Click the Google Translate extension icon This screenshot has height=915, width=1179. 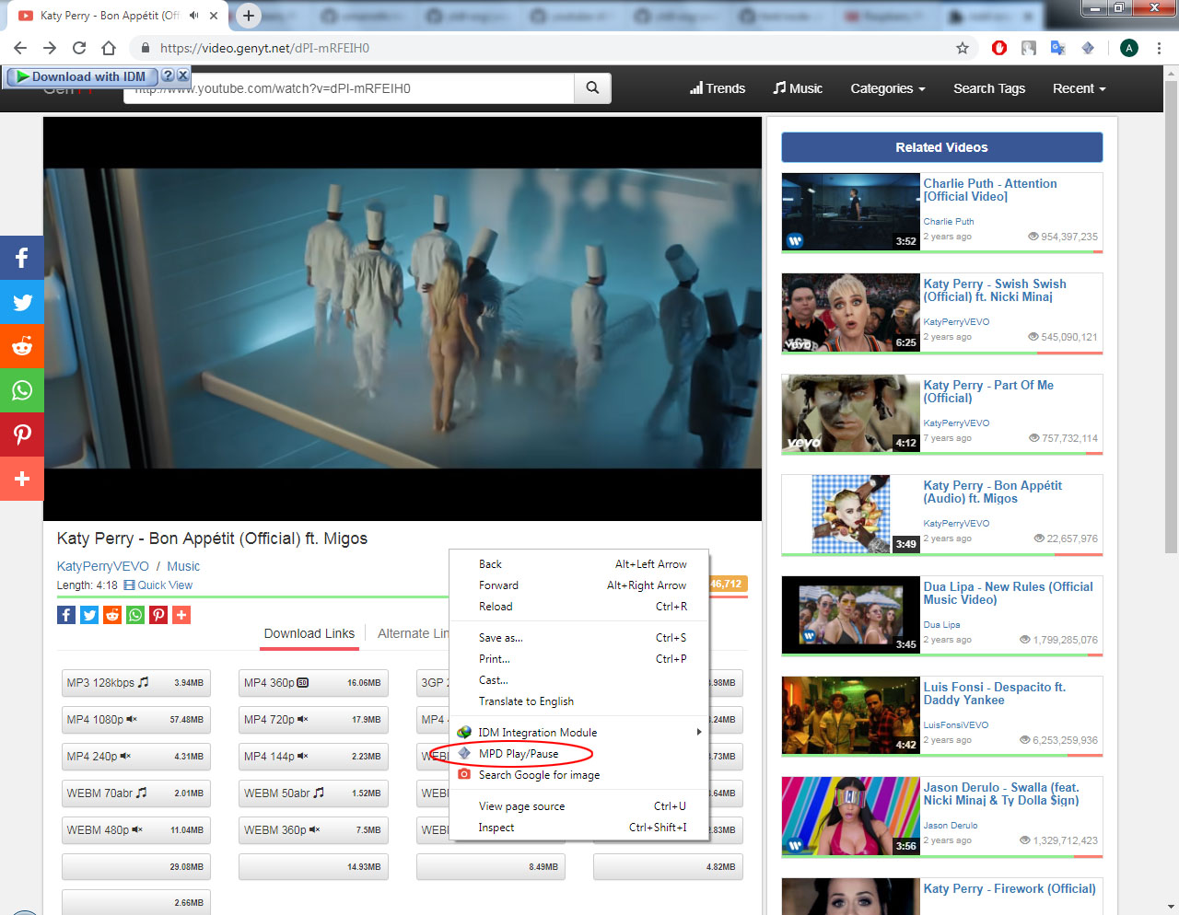[x=1058, y=48]
